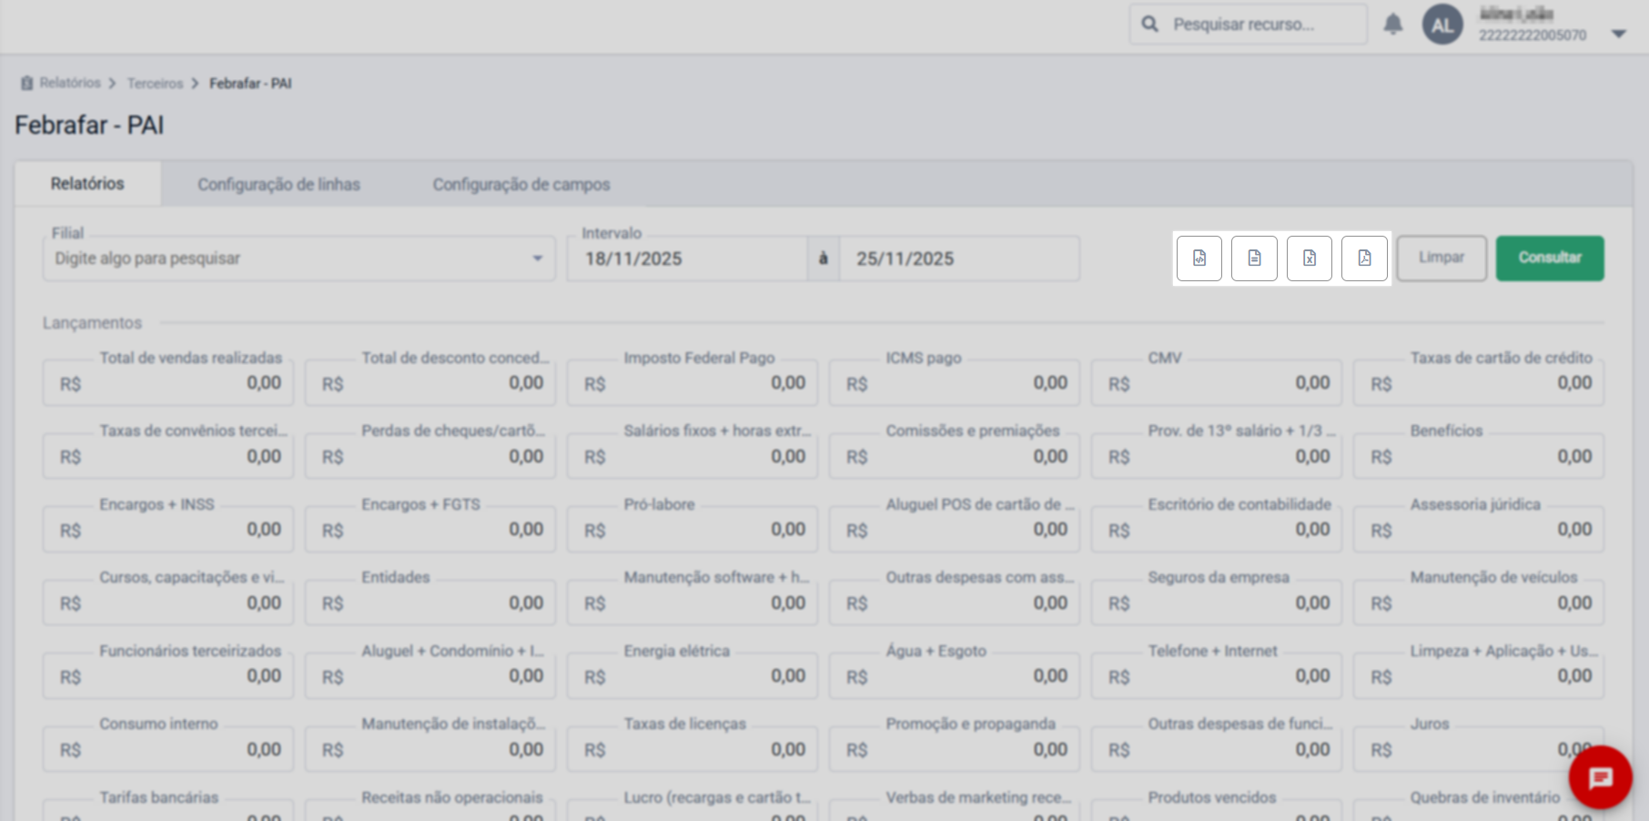Go to Terceiros breadcrumb link
The width and height of the screenshot is (1649, 821).
point(155,84)
